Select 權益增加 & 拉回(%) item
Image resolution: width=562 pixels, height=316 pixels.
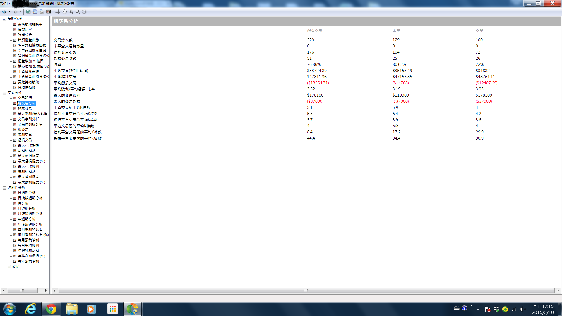(33, 66)
